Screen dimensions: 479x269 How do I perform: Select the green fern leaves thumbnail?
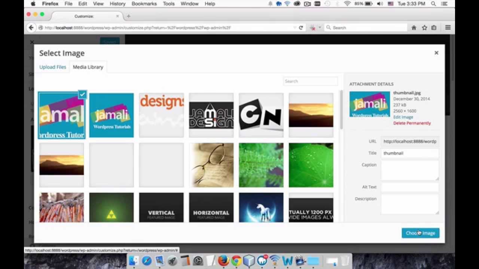[261, 165]
